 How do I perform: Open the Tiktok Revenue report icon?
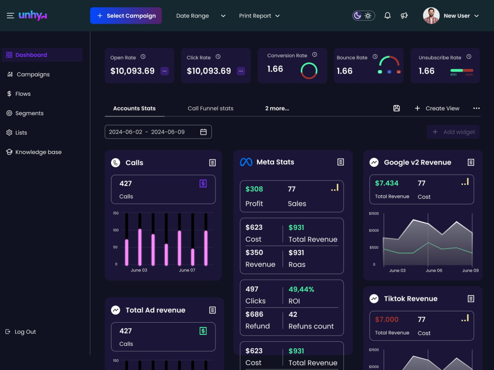tap(471, 298)
